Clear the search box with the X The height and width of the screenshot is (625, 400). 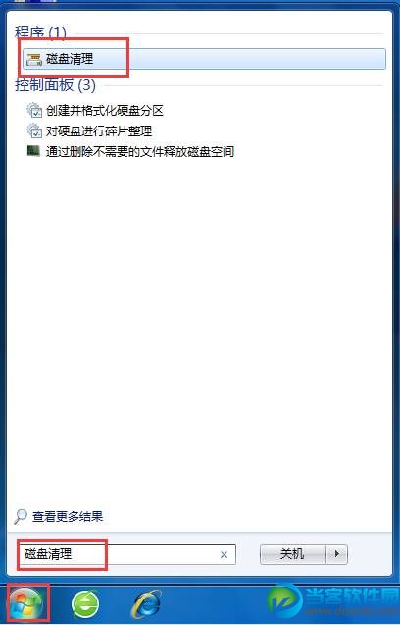(x=224, y=555)
